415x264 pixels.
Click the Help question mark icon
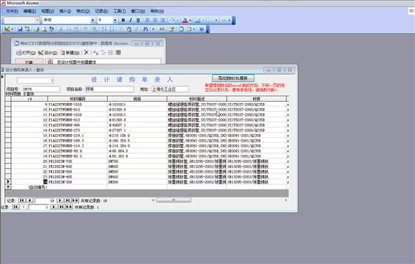(202, 29)
